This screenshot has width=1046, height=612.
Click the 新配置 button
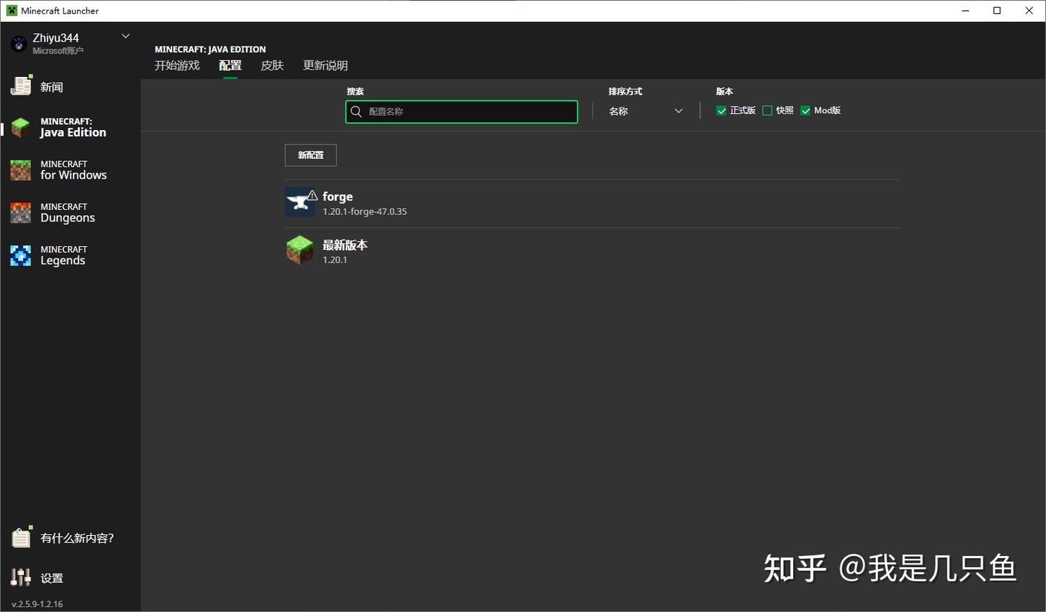pyautogui.click(x=310, y=155)
